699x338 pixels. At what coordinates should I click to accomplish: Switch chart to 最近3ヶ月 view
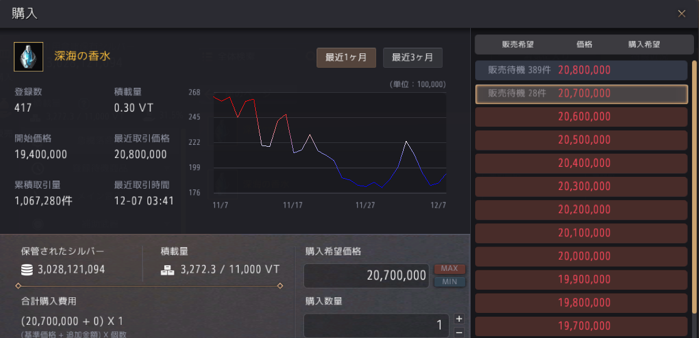413,57
